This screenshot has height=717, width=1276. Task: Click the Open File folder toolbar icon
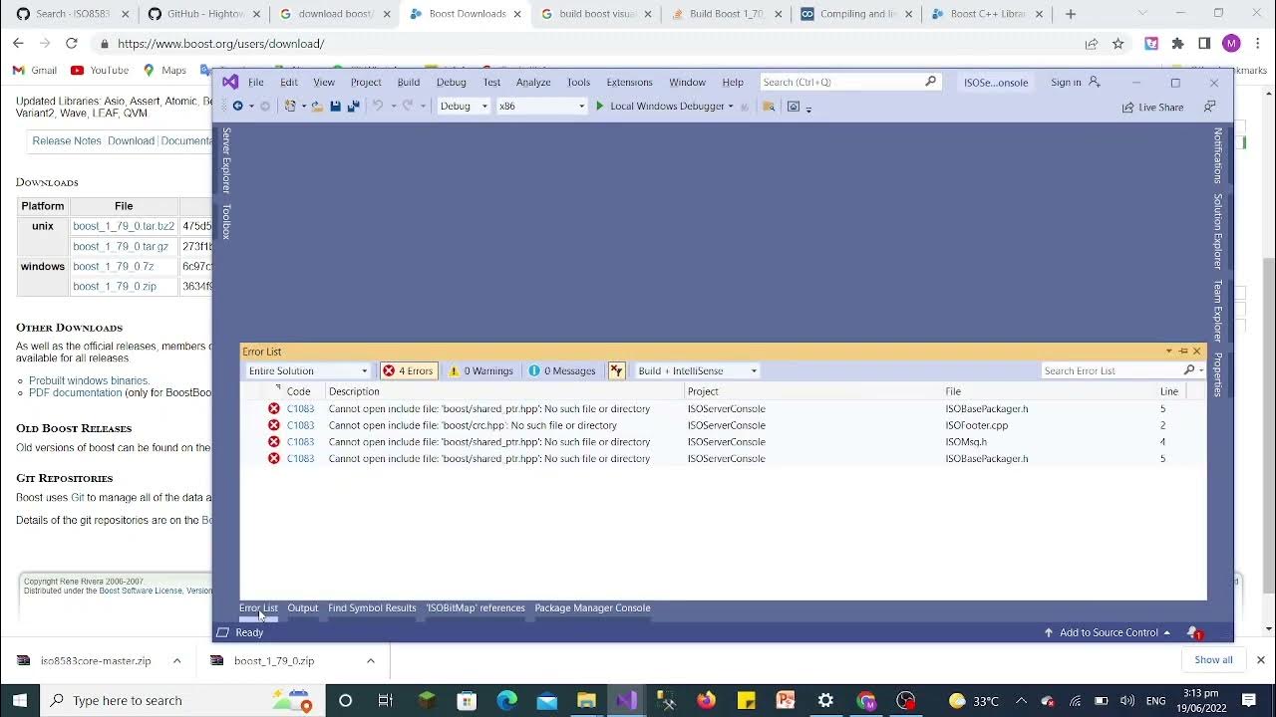pyautogui.click(x=316, y=106)
